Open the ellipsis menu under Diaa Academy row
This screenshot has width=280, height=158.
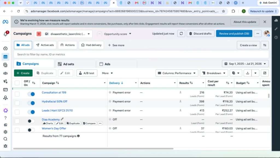click(100, 123)
